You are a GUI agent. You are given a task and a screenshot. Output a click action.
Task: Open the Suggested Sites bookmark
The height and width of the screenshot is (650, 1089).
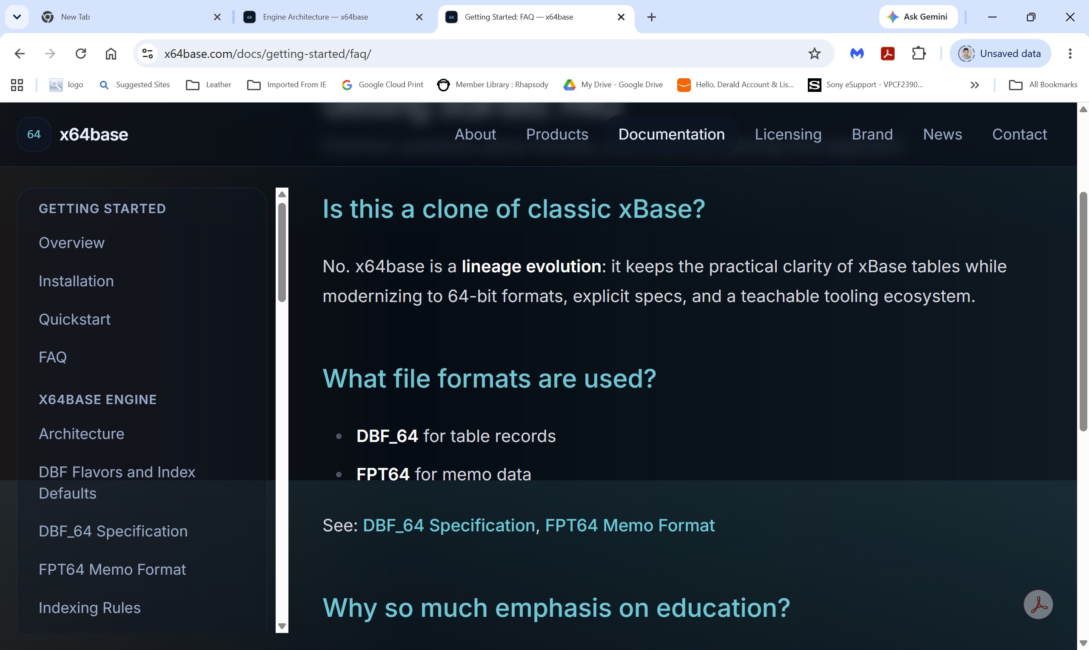135,85
